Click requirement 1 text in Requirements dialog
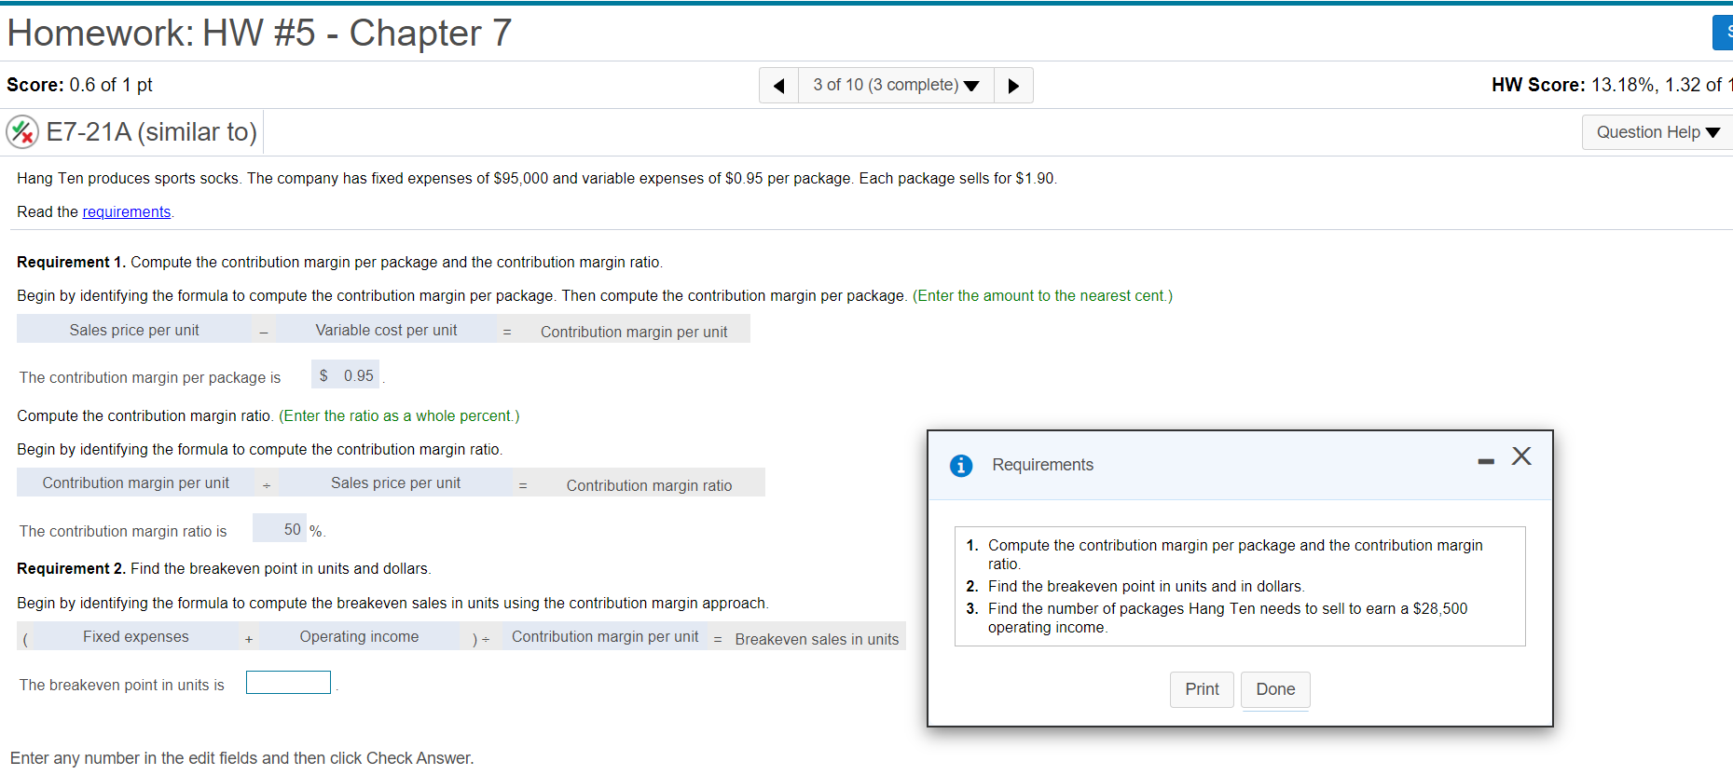The width and height of the screenshot is (1733, 775). click(x=1235, y=554)
